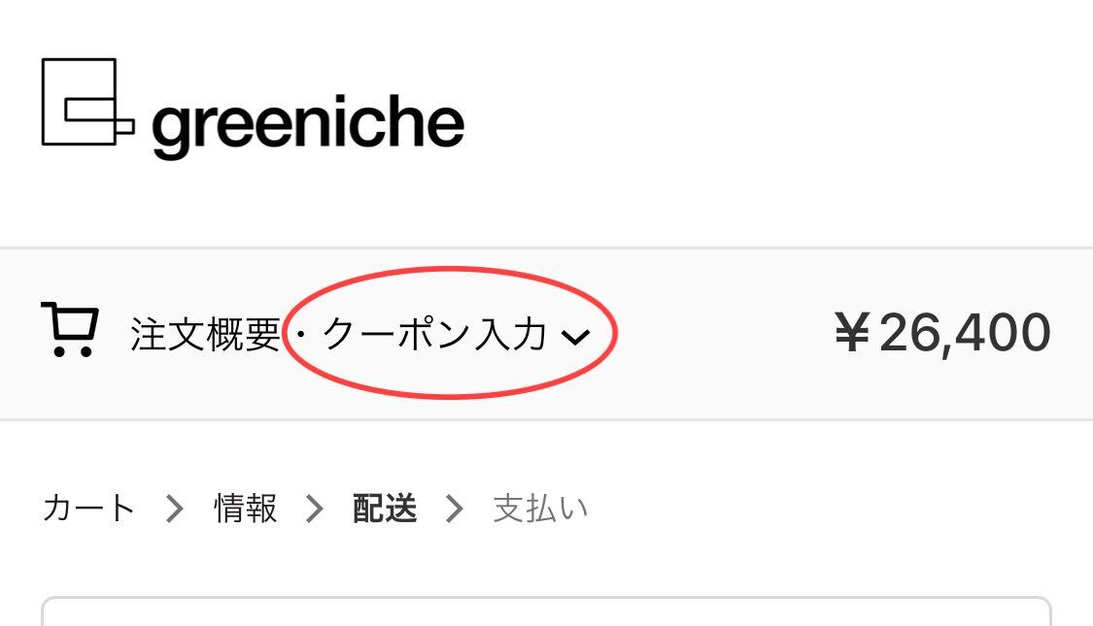Open the 注文概要 order summary label
Screen dimensions: 1093x626
206,334
